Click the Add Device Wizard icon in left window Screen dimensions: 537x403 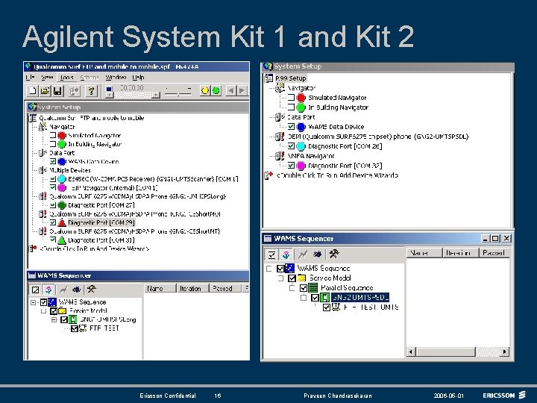coord(33,249)
